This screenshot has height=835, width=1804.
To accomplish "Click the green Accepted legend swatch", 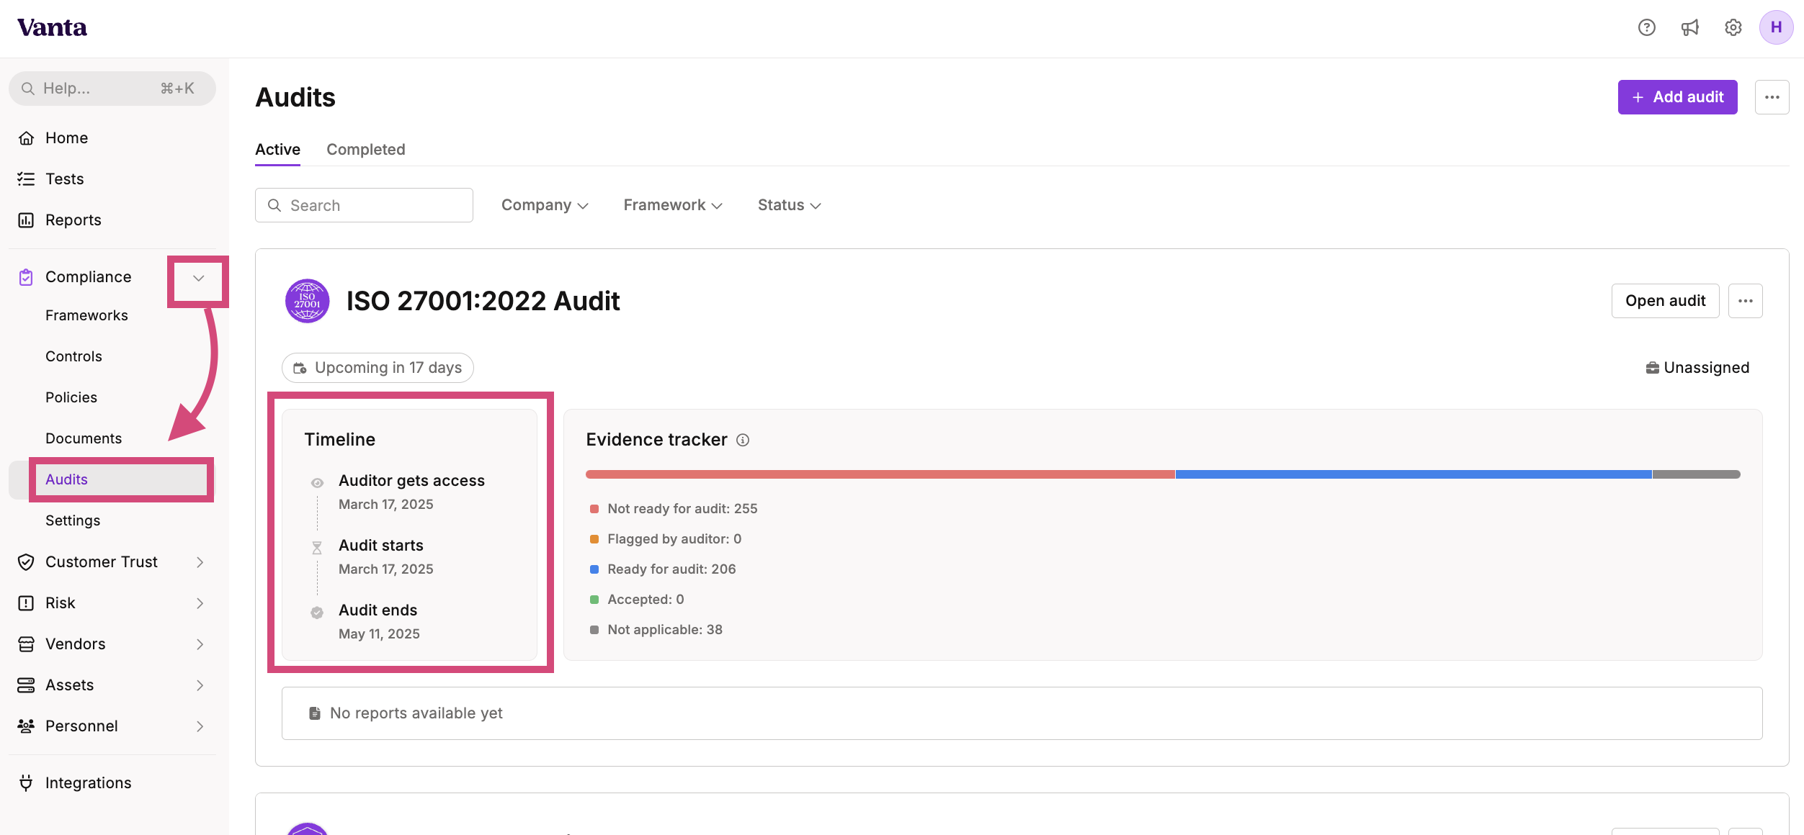I will click(594, 600).
